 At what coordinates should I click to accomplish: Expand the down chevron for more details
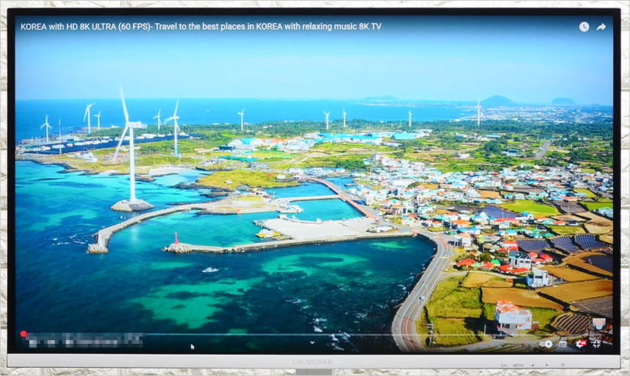coord(312,342)
